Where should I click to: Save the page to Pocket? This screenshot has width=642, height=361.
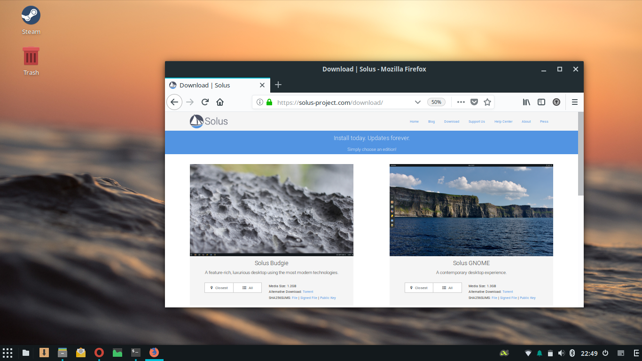click(x=474, y=102)
